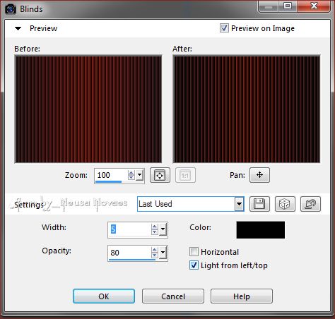
Task: Click OK to apply blinds
Action: [104, 296]
